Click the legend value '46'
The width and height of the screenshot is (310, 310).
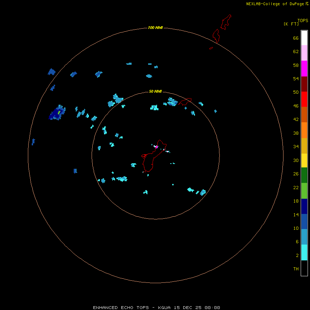[296, 106]
